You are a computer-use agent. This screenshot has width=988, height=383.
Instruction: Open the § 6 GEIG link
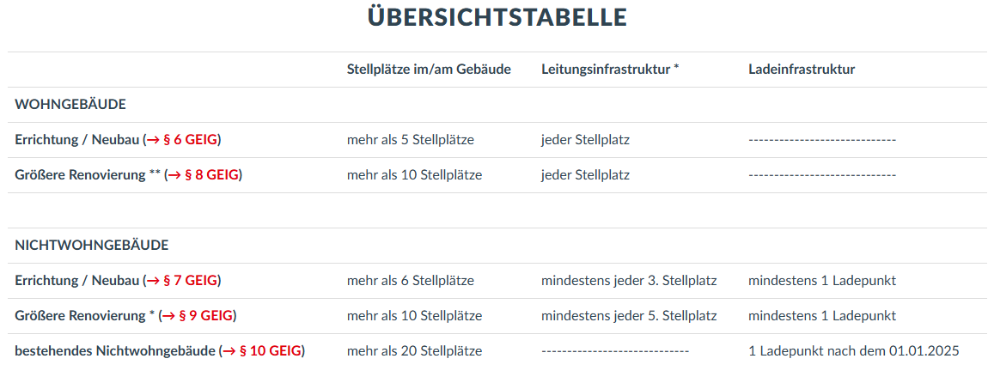[x=182, y=140]
